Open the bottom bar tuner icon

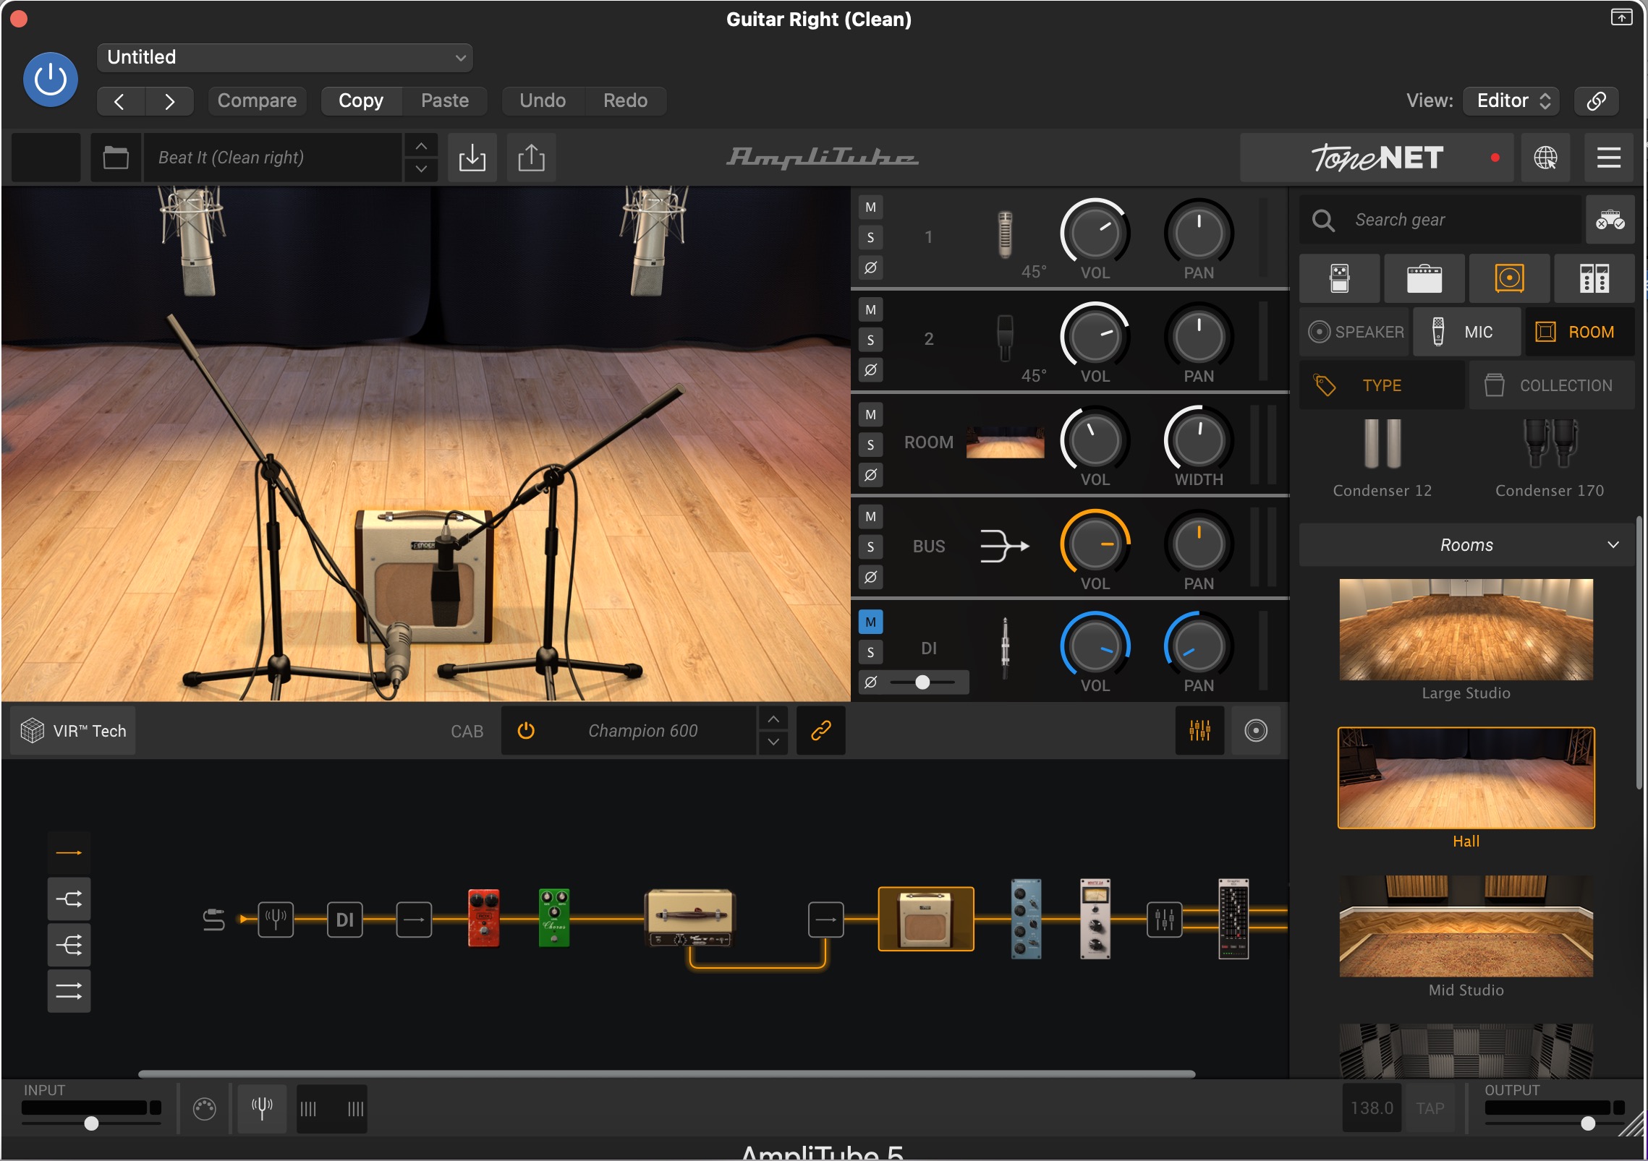click(x=262, y=1108)
